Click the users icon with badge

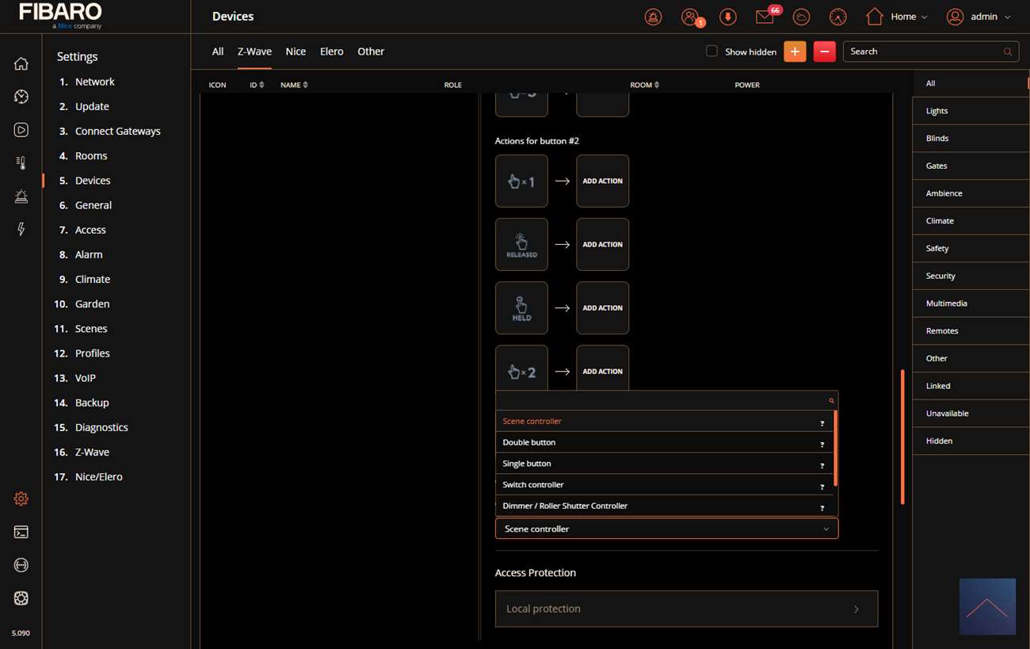[690, 17]
